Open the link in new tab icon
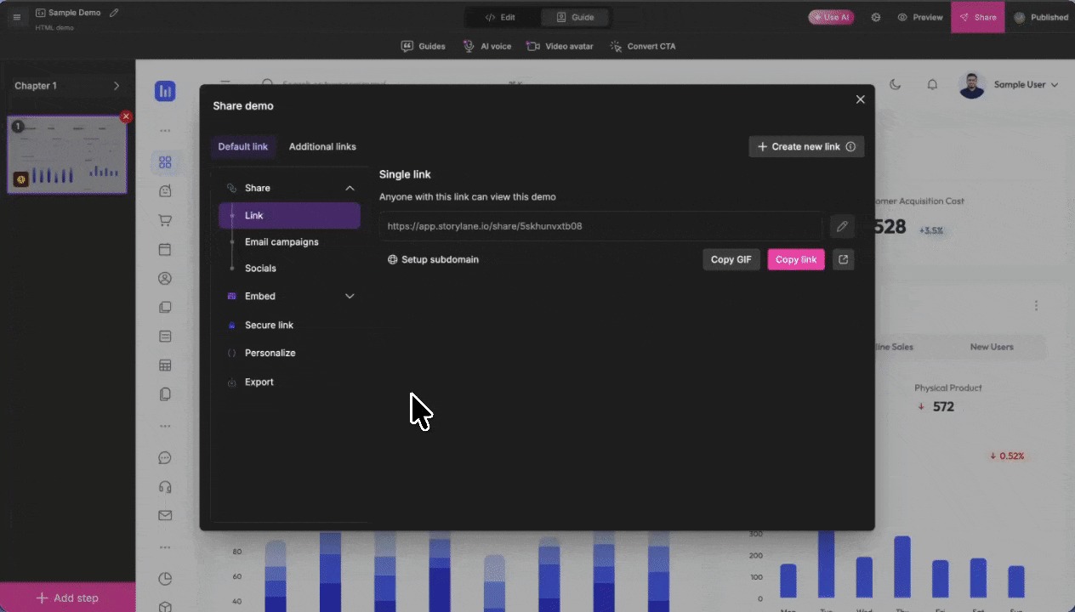This screenshot has width=1075, height=612. (843, 259)
